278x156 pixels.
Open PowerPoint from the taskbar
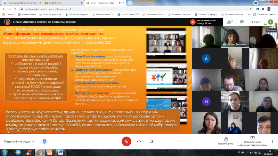[50, 153]
